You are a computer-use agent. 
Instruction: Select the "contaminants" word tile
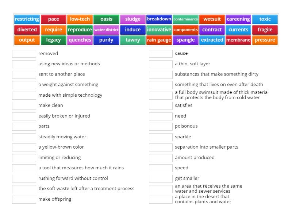tap(185, 19)
